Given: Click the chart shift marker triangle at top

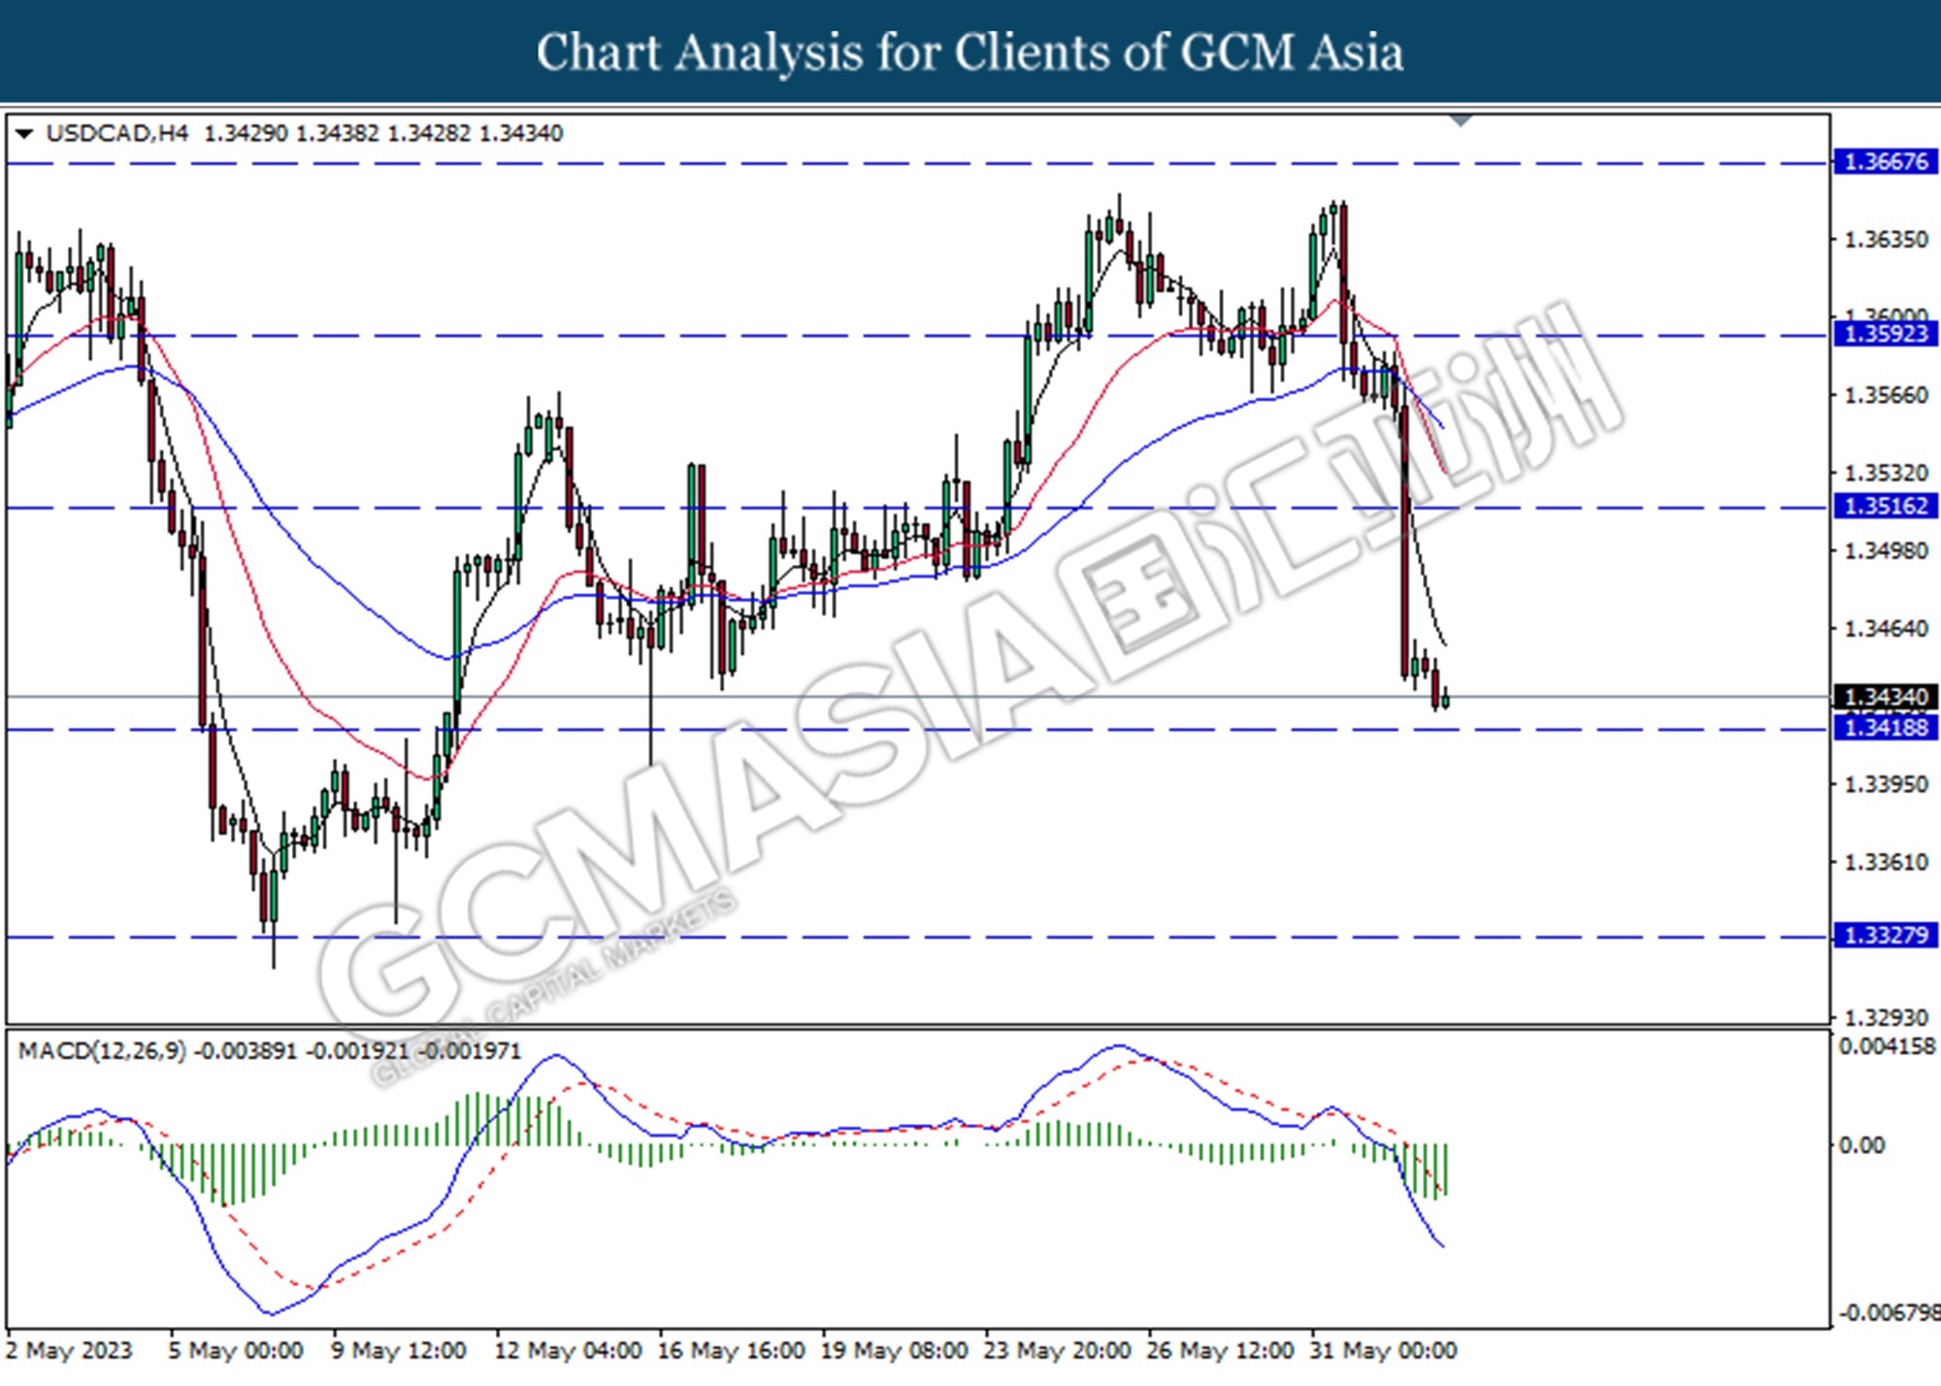Looking at the screenshot, I should (1461, 120).
